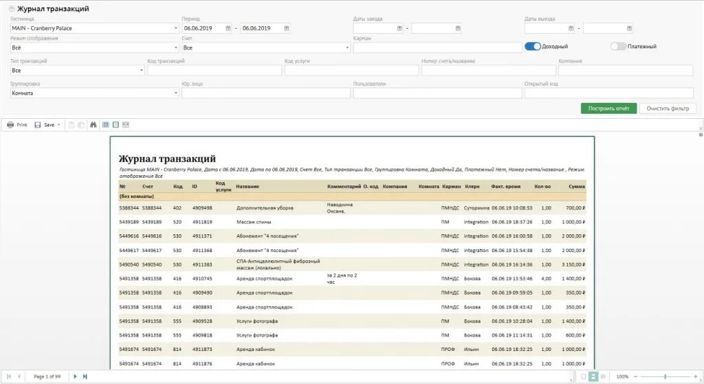The height and width of the screenshot is (384, 704).
Task: Click the Пользователи input field
Action: [437, 93]
